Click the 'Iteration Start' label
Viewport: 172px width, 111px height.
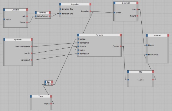coord(67,9)
